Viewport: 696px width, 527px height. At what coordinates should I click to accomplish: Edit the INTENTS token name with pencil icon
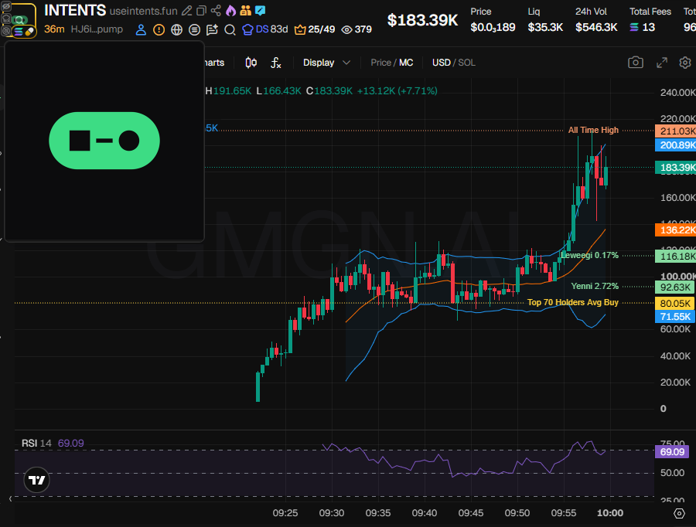[187, 11]
